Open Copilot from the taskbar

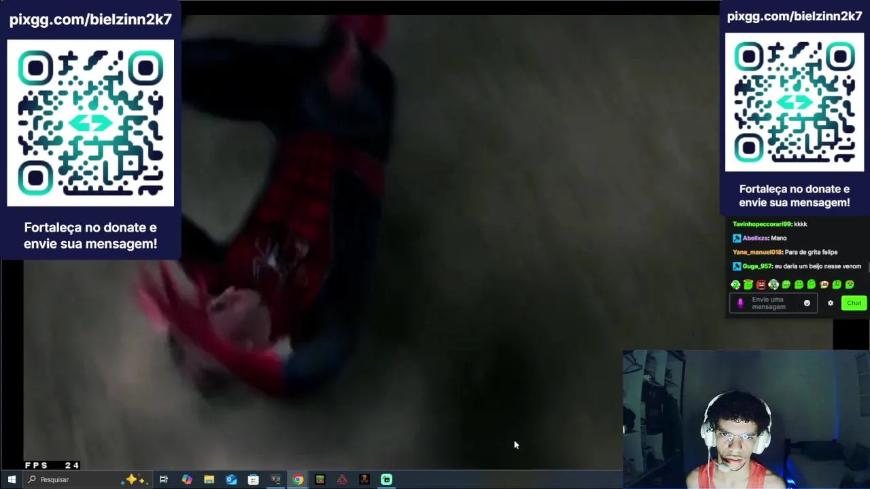(186, 479)
